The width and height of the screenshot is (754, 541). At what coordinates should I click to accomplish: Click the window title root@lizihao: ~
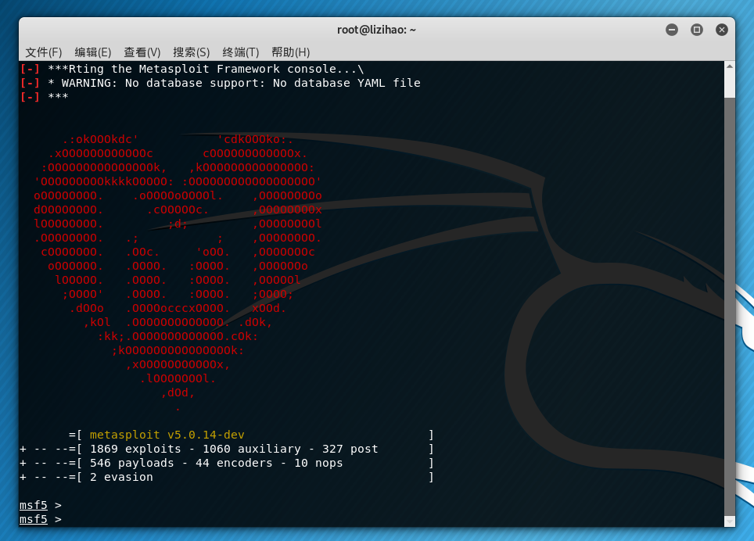376,30
